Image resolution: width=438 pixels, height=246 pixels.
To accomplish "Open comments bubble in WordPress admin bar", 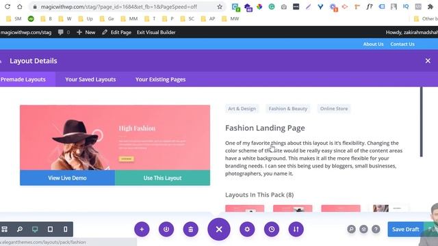I will click(x=64, y=32).
